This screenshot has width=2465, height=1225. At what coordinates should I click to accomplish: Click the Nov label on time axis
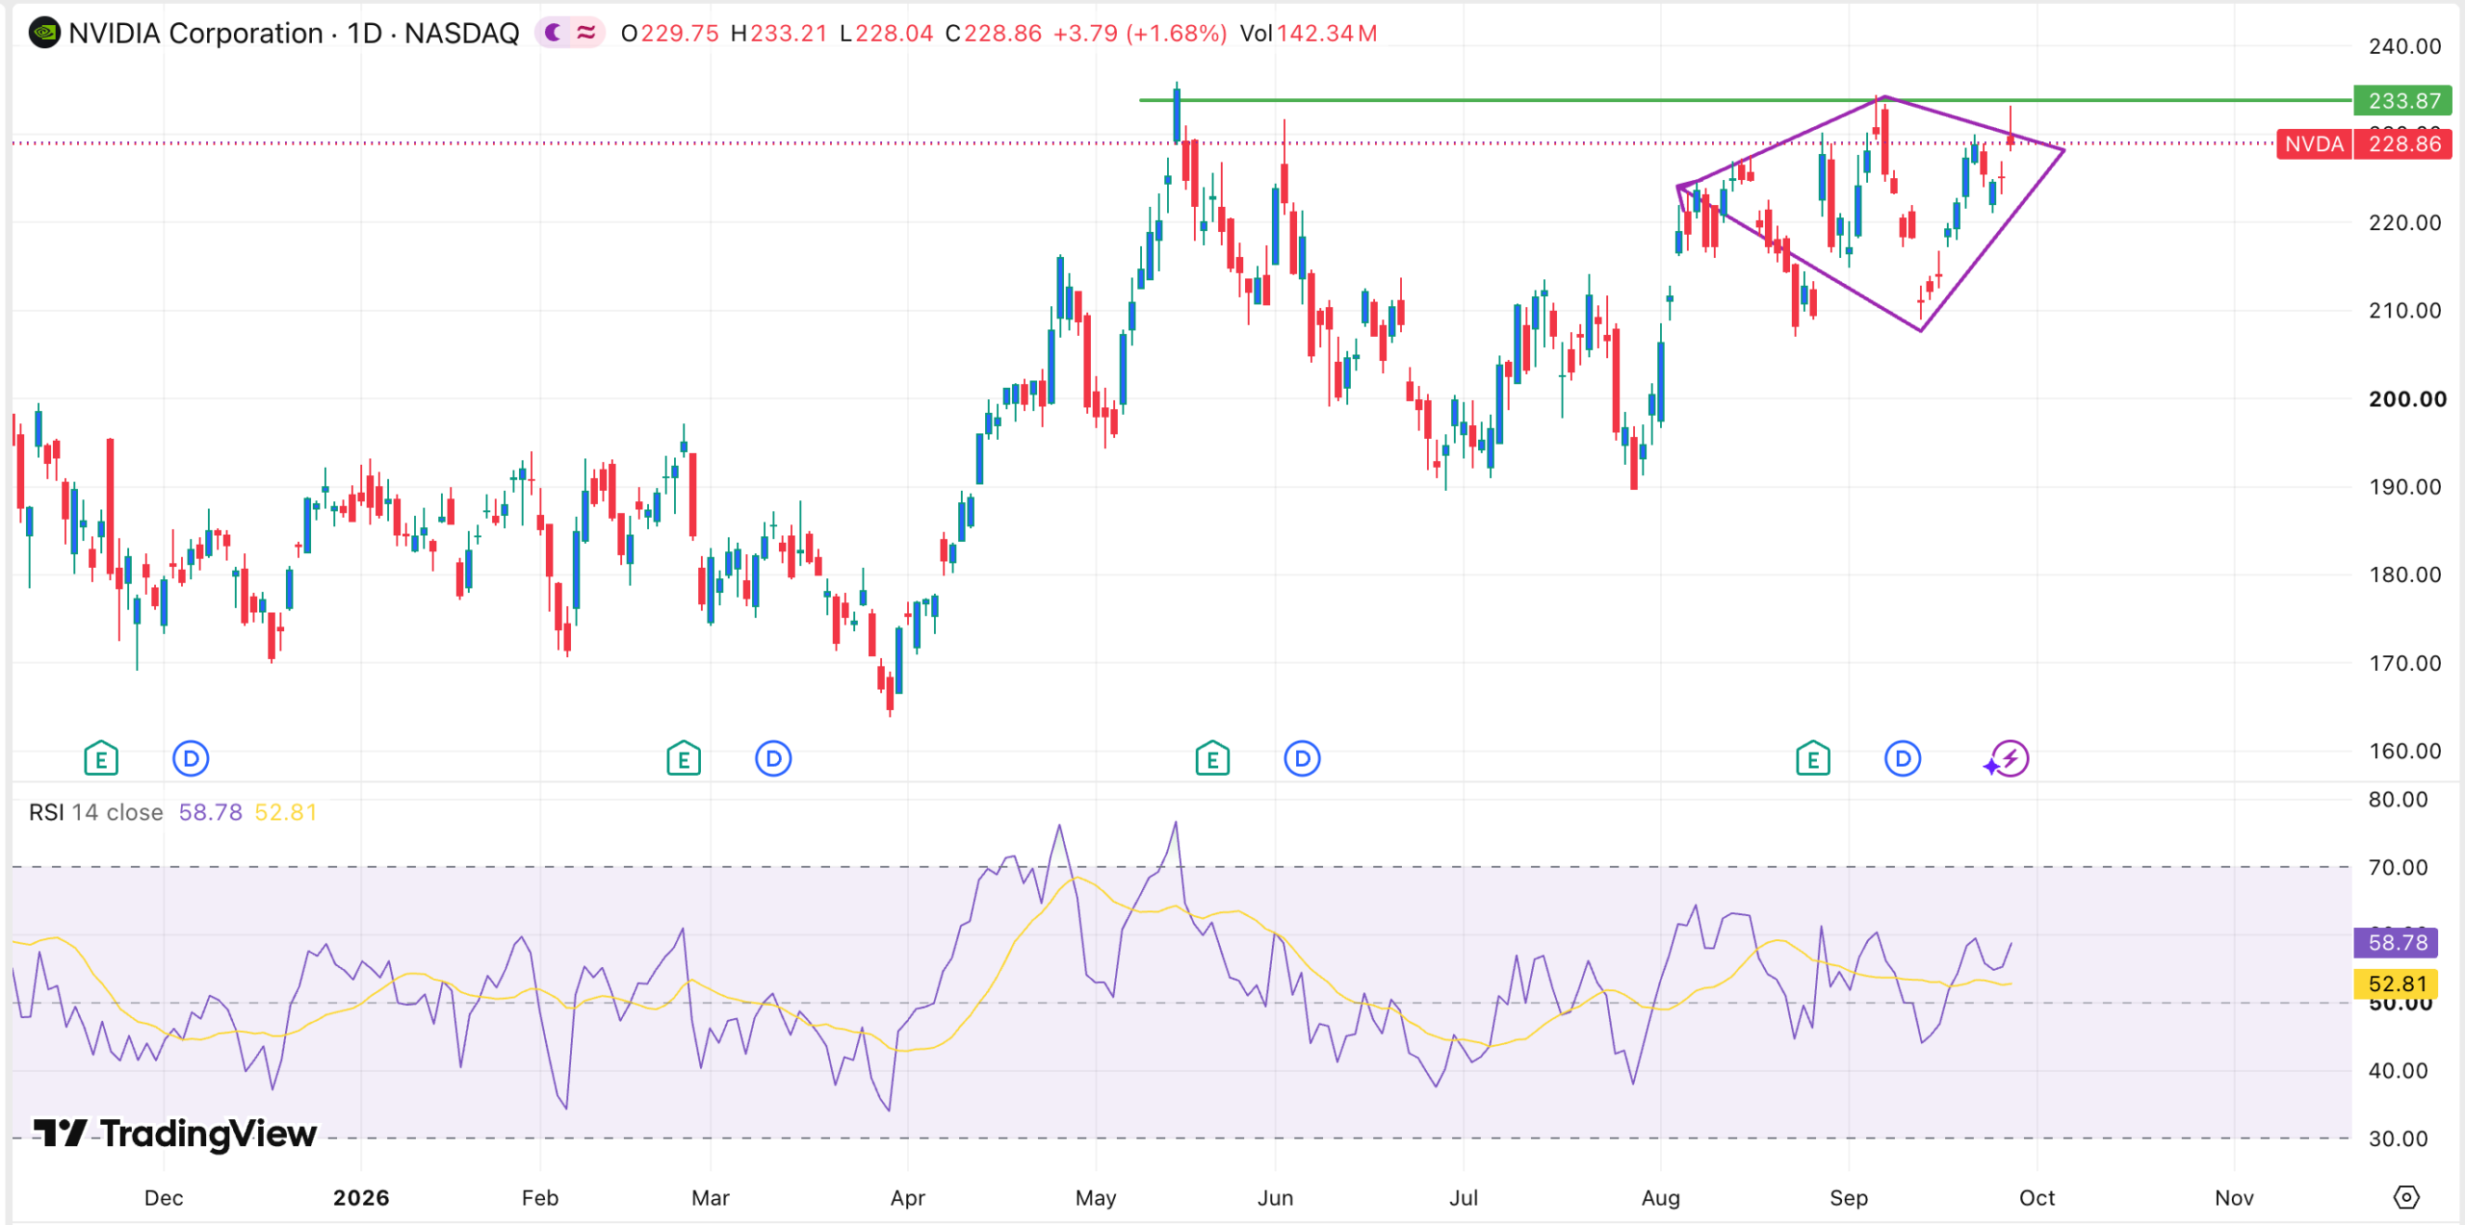coord(2234,1198)
